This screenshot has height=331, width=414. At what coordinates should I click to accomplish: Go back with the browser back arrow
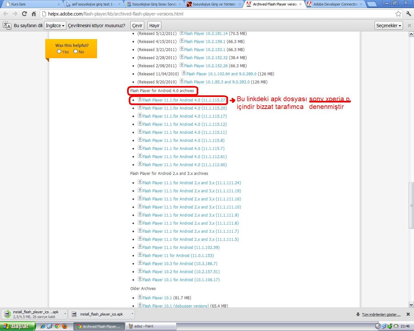(5, 14)
